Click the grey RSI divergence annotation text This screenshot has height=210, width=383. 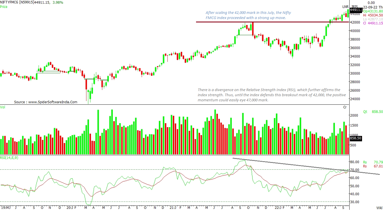pos(271,95)
